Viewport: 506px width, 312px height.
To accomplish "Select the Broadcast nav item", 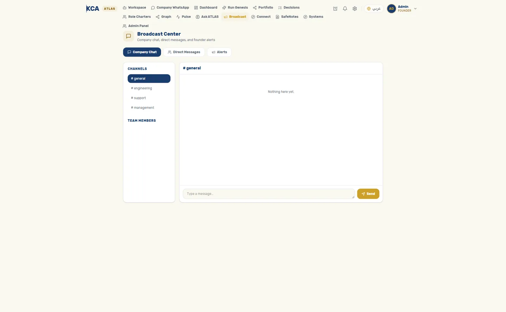I will coord(235,17).
